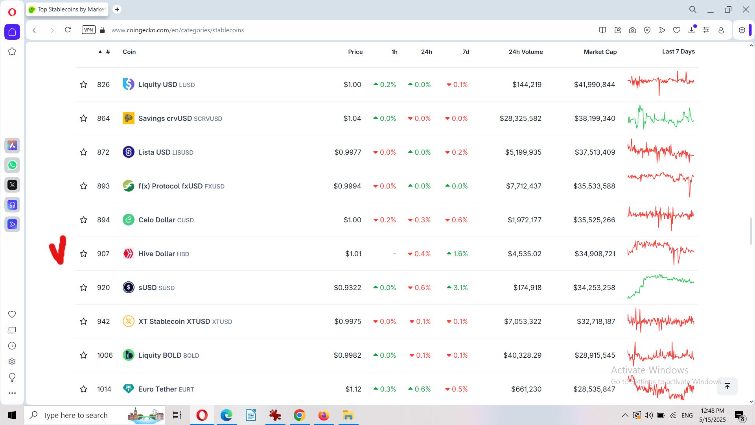Go back to the previous page

pos(34,30)
